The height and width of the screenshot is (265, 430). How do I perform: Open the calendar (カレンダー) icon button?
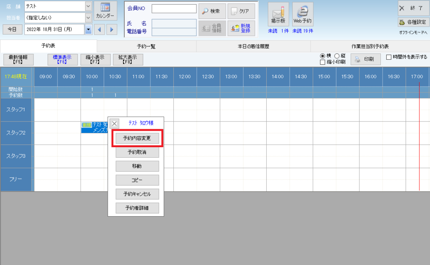point(105,11)
